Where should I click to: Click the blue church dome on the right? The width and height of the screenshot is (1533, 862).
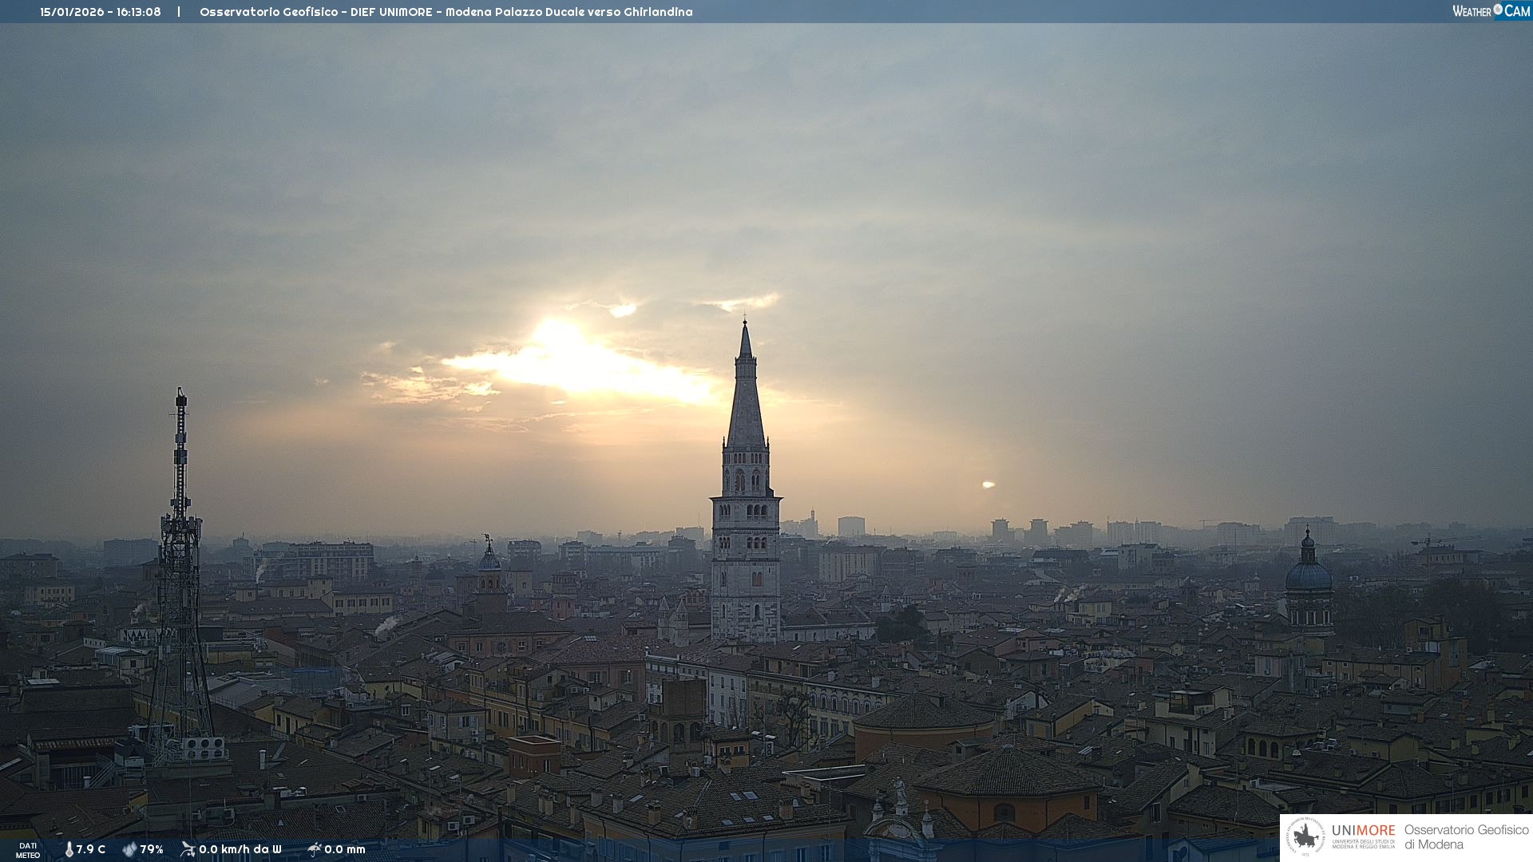point(1308,575)
